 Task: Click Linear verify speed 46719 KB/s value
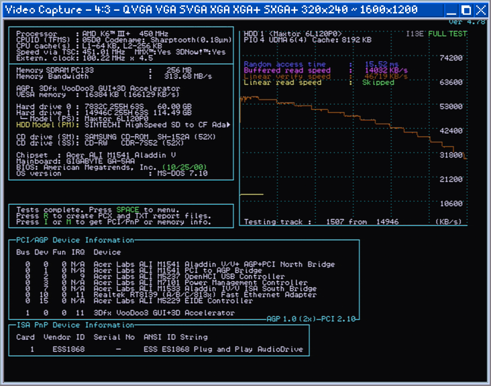[386, 76]
